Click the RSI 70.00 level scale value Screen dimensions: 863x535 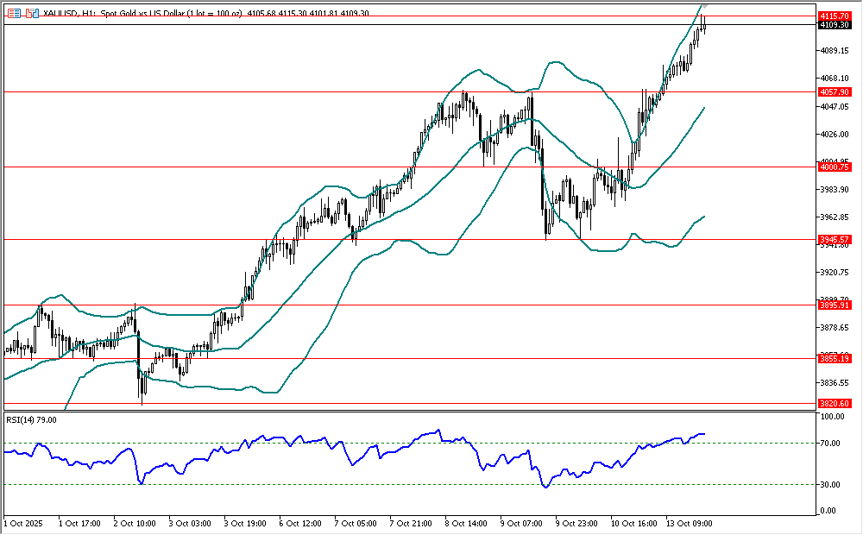[832, 444]
